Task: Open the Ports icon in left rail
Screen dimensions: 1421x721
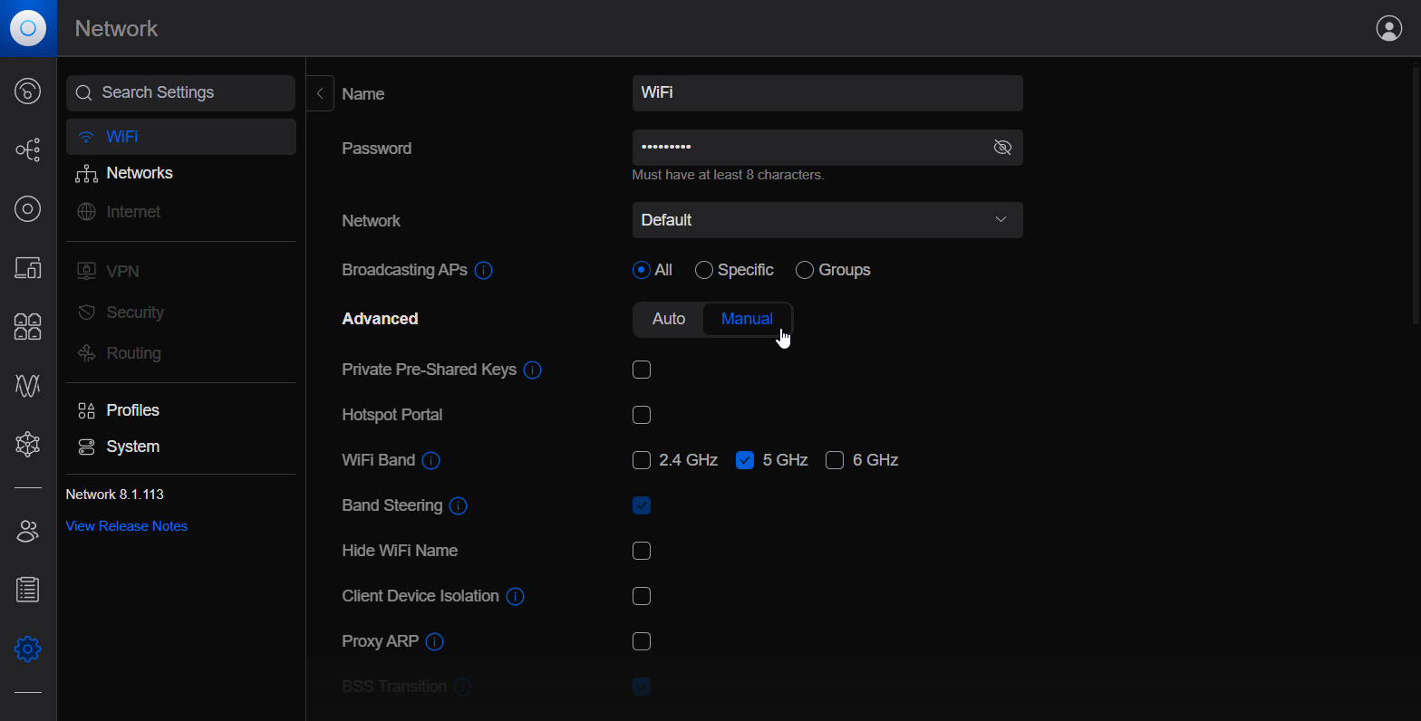Action: [x=28, y=326]
